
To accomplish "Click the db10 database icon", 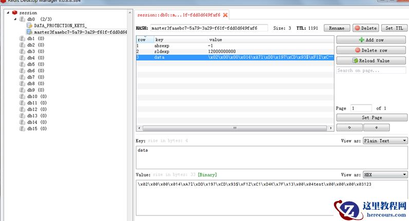I will (x=22, y=96).
